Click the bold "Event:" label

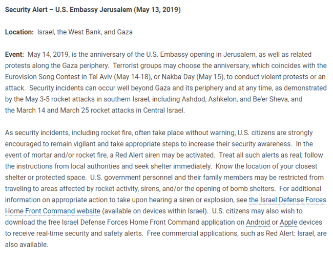14,54
